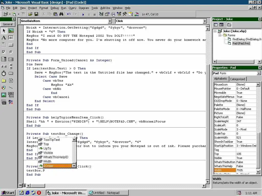Select the Line control tool
262x196 pixels.
tap(11, 88)
